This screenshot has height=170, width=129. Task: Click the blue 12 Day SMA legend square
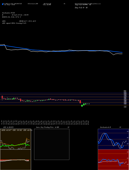pos(3,4)
